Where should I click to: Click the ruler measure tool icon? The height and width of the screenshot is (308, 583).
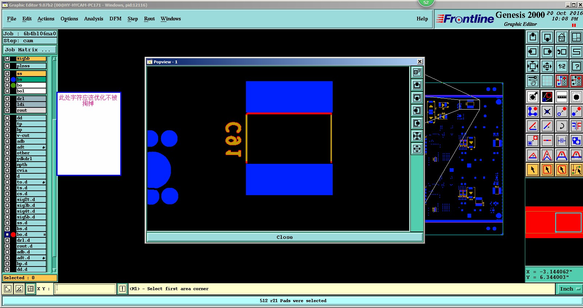pyautogui.click(x=562, y=97)
